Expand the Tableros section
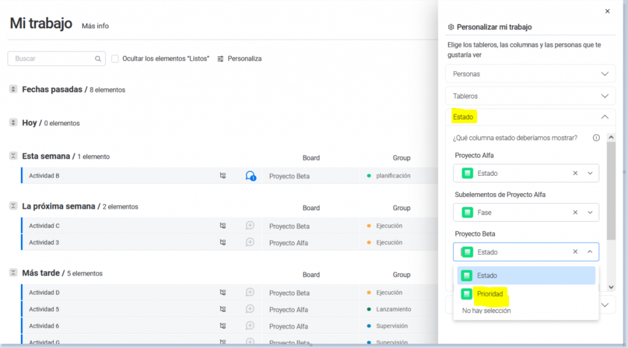Viewport: 628px width, 348px height. coord(530,96)
